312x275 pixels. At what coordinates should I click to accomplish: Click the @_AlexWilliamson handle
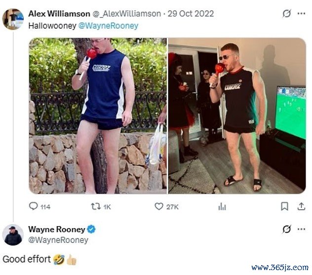pos(127,14)
